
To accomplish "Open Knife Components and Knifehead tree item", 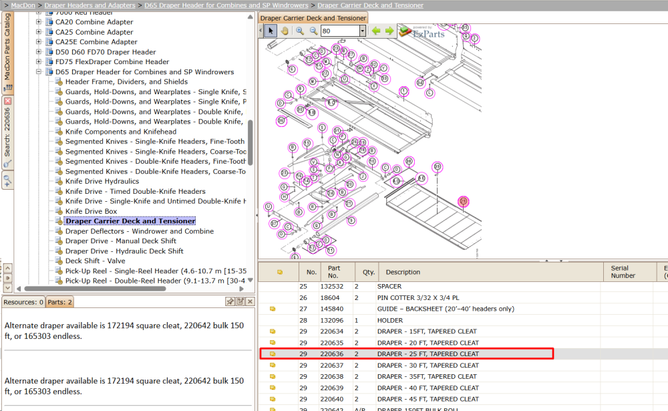I will [x=121, y=132].
